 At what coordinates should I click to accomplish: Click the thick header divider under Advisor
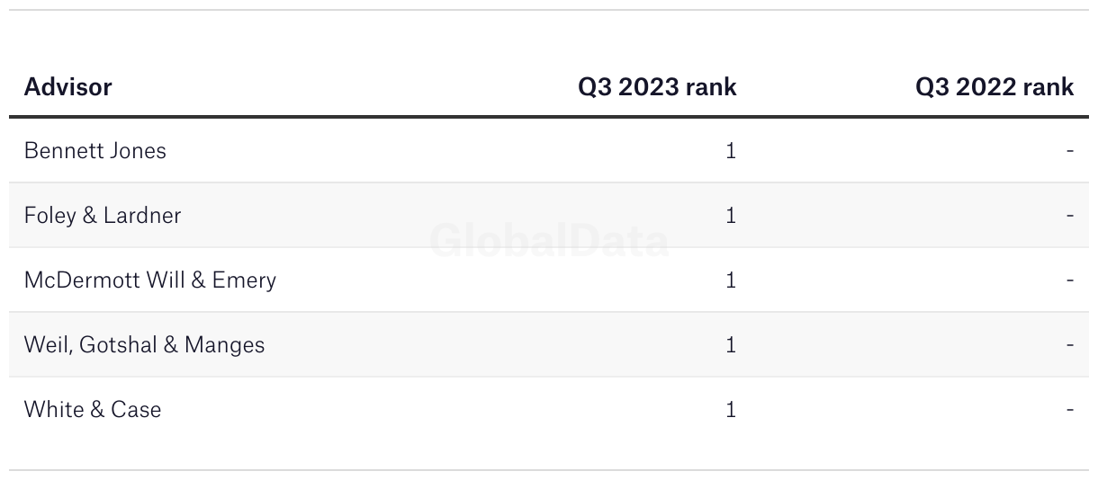click(x=549, y=117)
